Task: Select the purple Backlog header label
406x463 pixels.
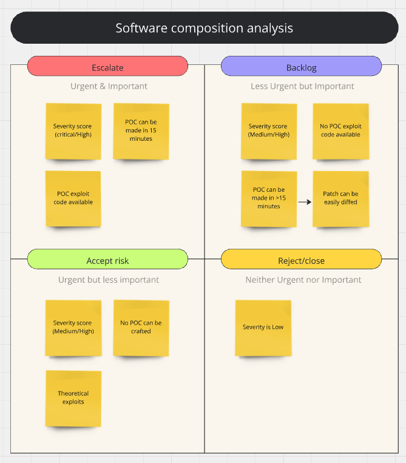Action: click(x=301, y=67)
